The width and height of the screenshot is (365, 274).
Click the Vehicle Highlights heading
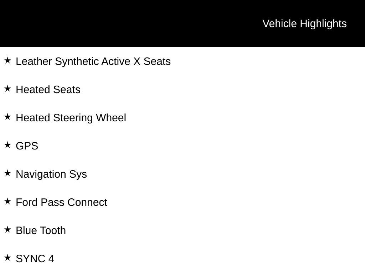point(304,24)
